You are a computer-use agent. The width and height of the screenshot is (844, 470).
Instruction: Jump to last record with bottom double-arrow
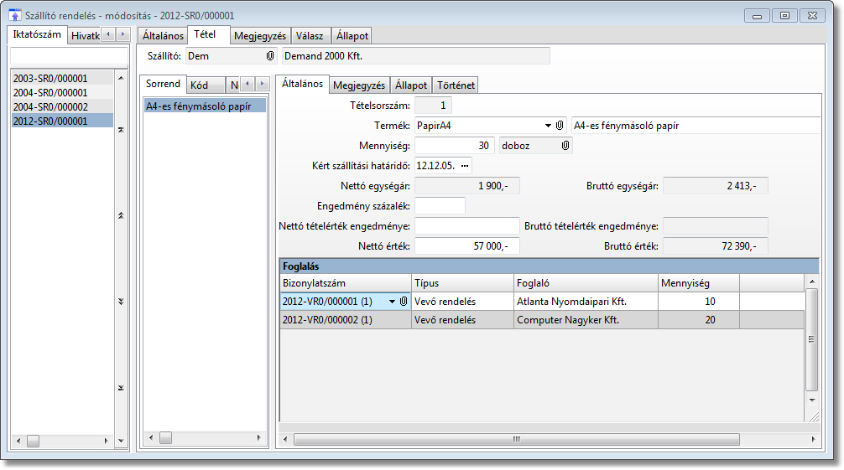(x=121, y=387)
